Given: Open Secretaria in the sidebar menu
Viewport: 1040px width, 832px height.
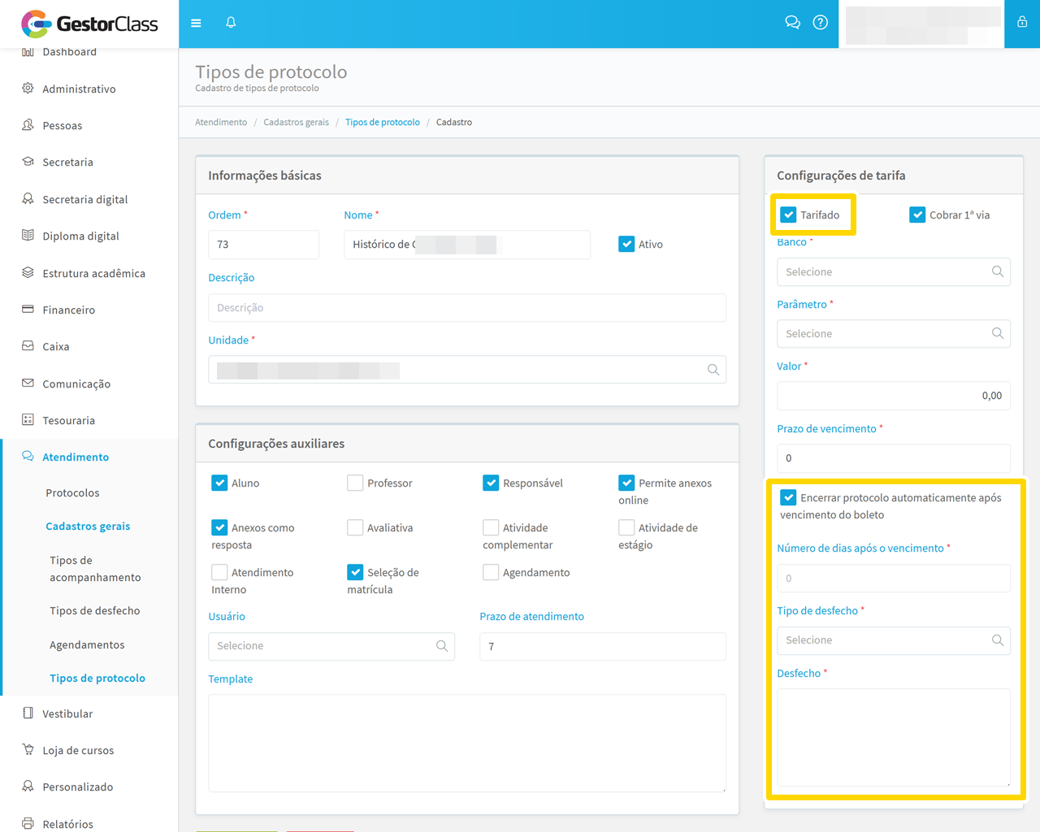Looking at the screenshot, I should click(67, 162).
